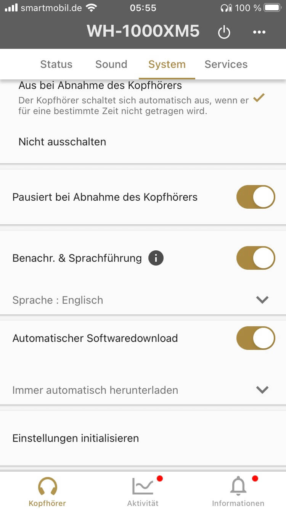Expand Immer automatisch herunterladen dropdown

tap(262, 390)
